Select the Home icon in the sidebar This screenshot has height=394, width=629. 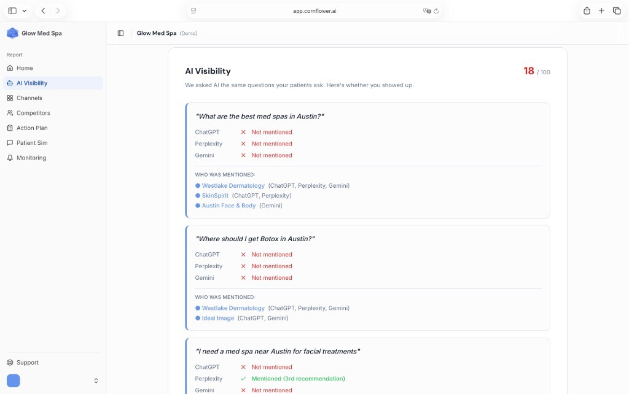coord(12,68)
